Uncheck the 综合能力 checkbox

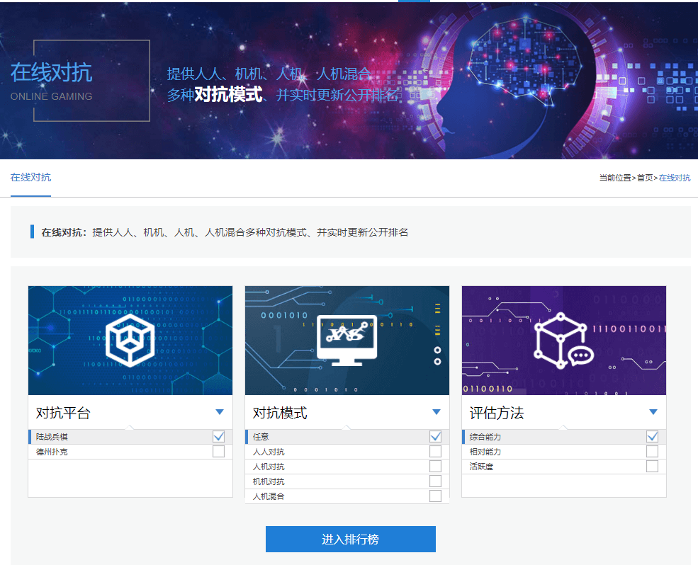coord(652,437)
